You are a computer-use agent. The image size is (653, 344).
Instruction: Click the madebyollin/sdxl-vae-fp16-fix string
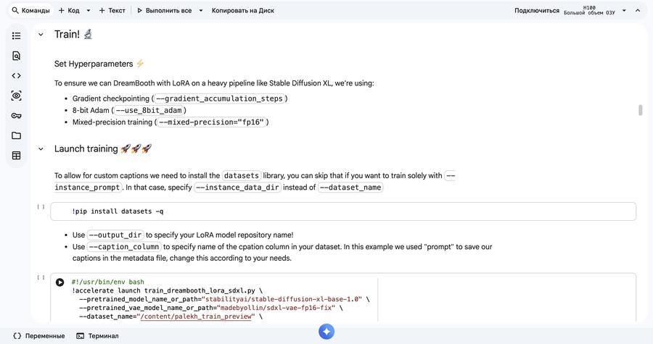(x=276, y=308)
